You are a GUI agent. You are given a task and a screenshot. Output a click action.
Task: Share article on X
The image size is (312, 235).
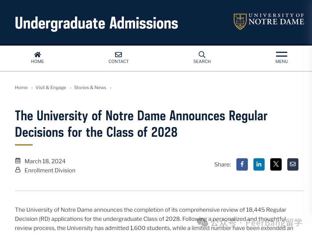[x=276, y=164]
